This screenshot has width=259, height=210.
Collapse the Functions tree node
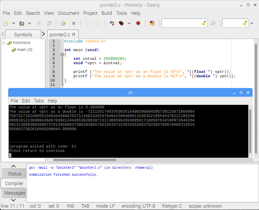pos(4,43)
